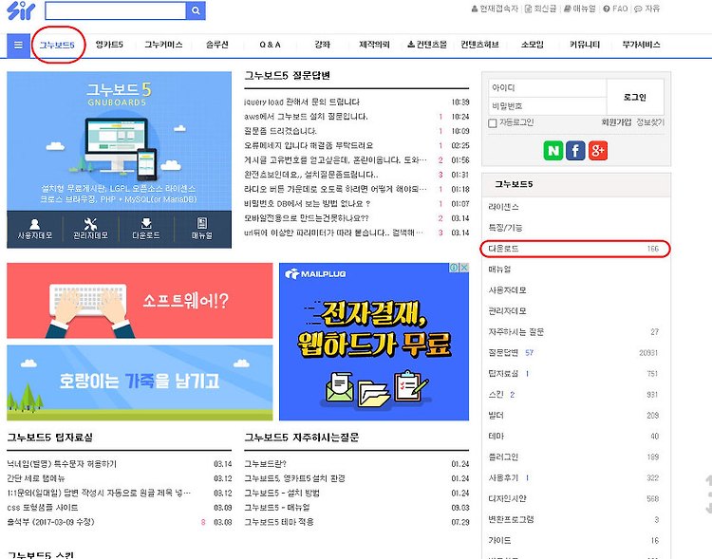Log in with the Naver icon

pos(553,151)
